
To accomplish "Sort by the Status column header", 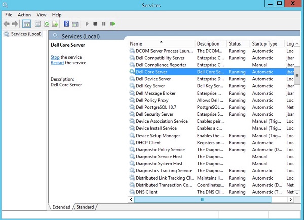I will 234,44.
